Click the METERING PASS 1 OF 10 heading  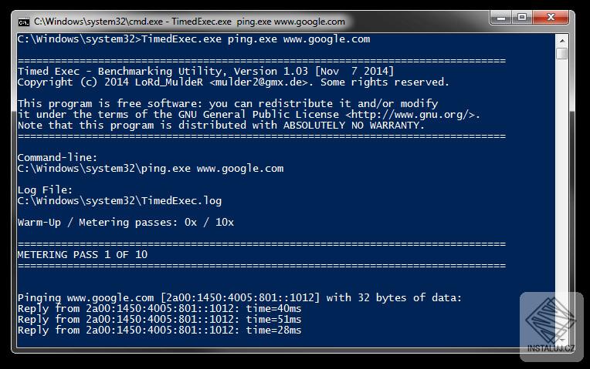(x=83, y=254)
